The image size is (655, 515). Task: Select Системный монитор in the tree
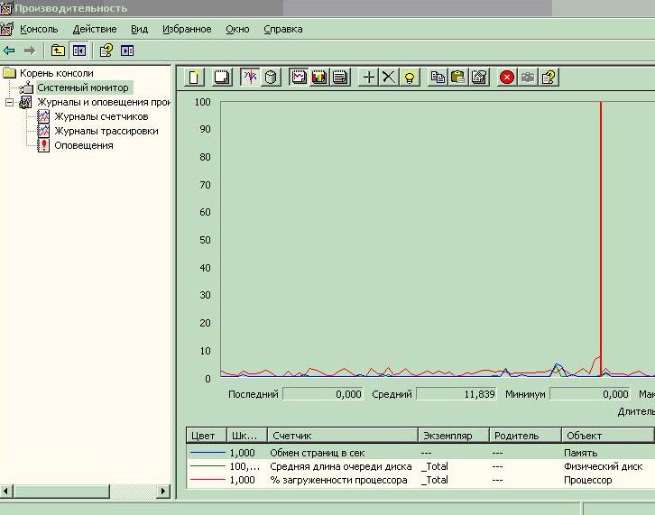click(83, 87)
